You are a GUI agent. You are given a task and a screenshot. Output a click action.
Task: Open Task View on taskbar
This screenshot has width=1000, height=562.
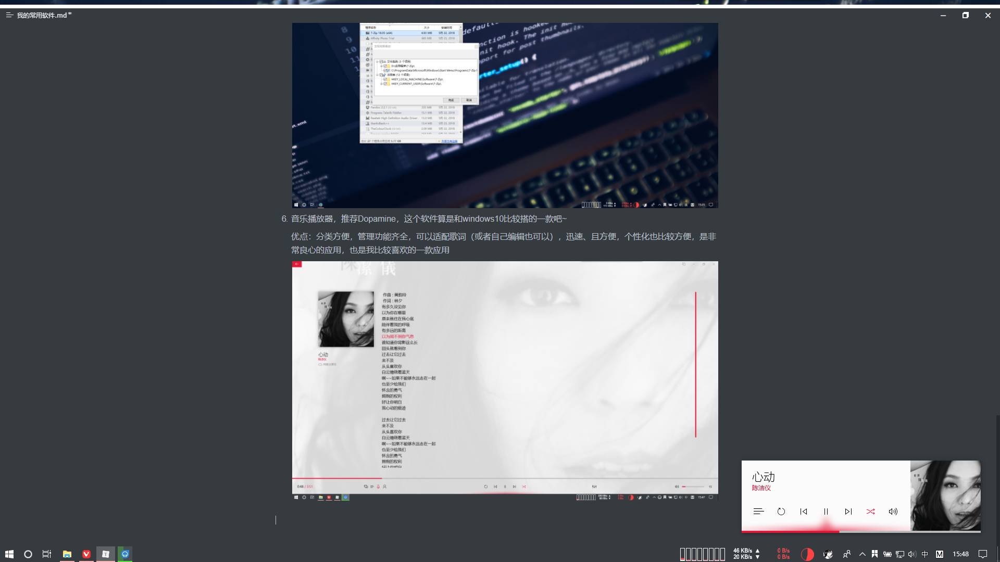pyautogui.click(x=47, y=554)
